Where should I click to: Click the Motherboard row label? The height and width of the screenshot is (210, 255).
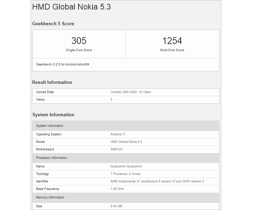[45, 149]
